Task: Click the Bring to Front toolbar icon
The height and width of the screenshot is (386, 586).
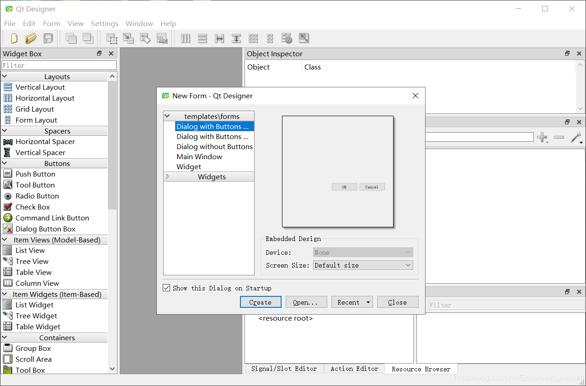Action: (88, 38)
